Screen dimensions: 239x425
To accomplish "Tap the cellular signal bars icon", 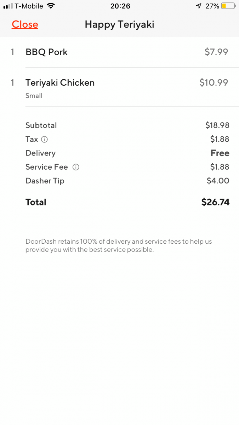I will click(x=8, y=6).
